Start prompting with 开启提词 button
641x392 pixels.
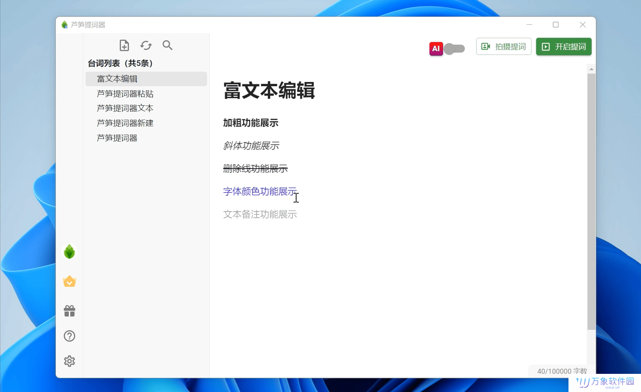[x=563, y=46]
